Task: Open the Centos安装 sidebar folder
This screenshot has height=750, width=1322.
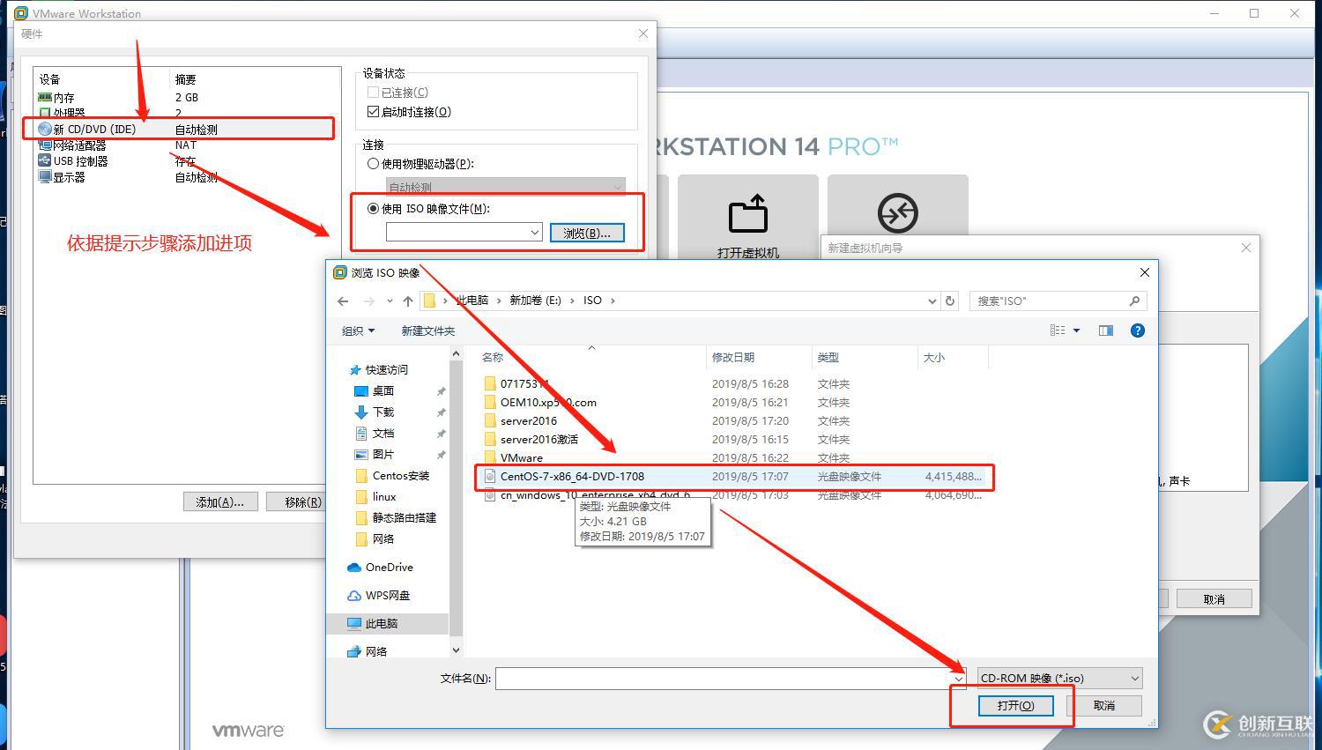Action: coord(392,475)
